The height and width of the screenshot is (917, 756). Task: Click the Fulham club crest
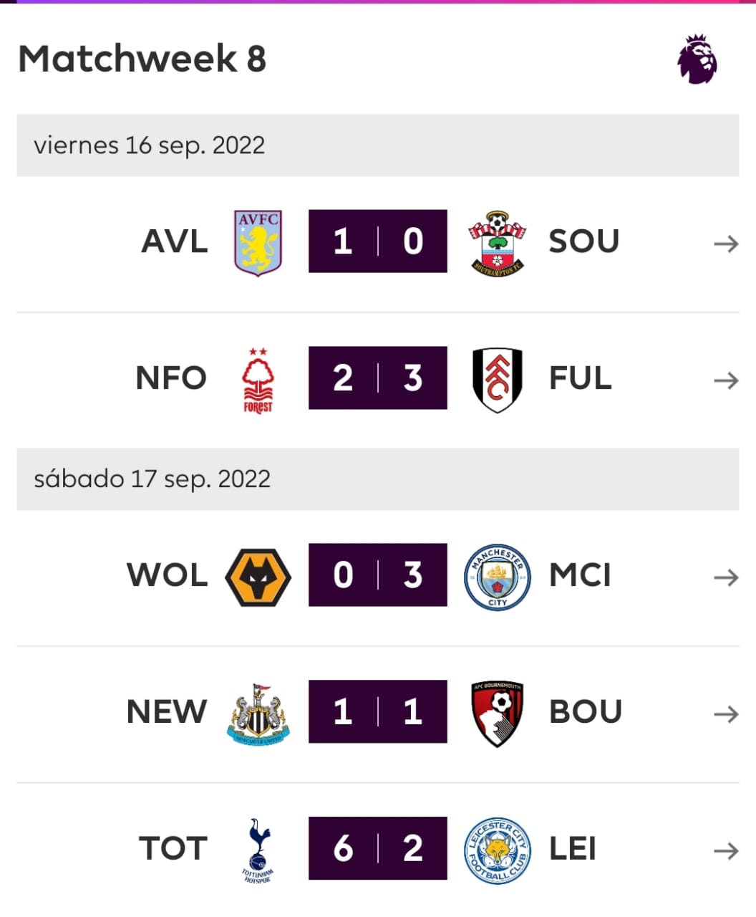click(x=498, y=380)
